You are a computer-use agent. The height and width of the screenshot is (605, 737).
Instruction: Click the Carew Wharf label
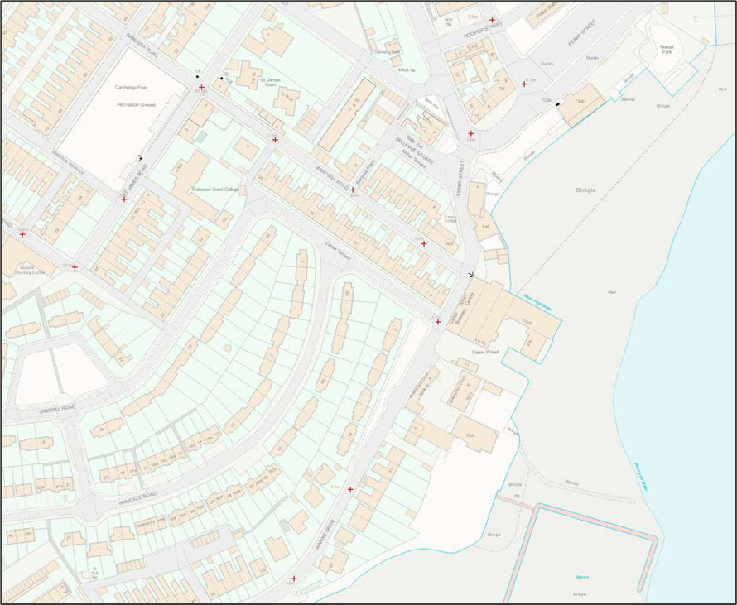pyautogui.click(x=484, y=352)
